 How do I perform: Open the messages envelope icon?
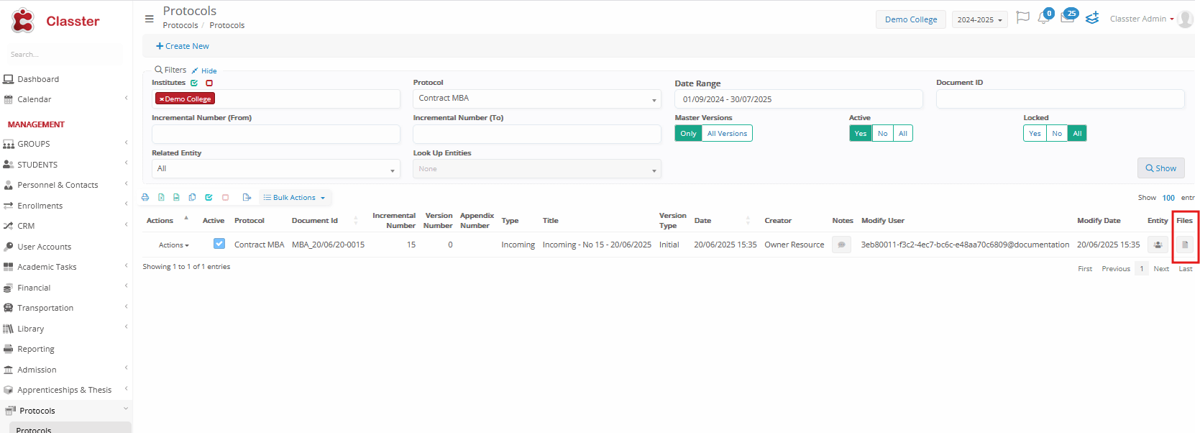point(1068,18)
